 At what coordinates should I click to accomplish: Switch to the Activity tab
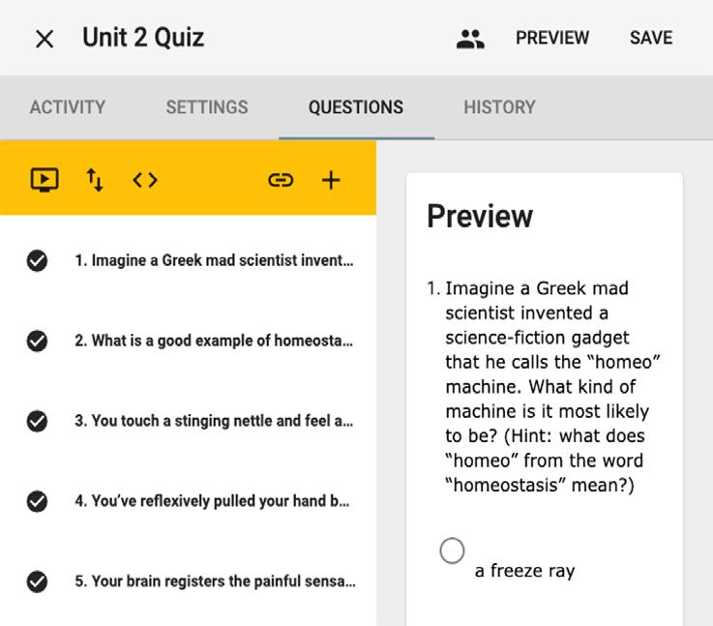click(x=68, y=107)
